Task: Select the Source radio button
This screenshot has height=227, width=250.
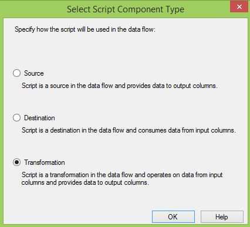Action: tap(16, 73)
